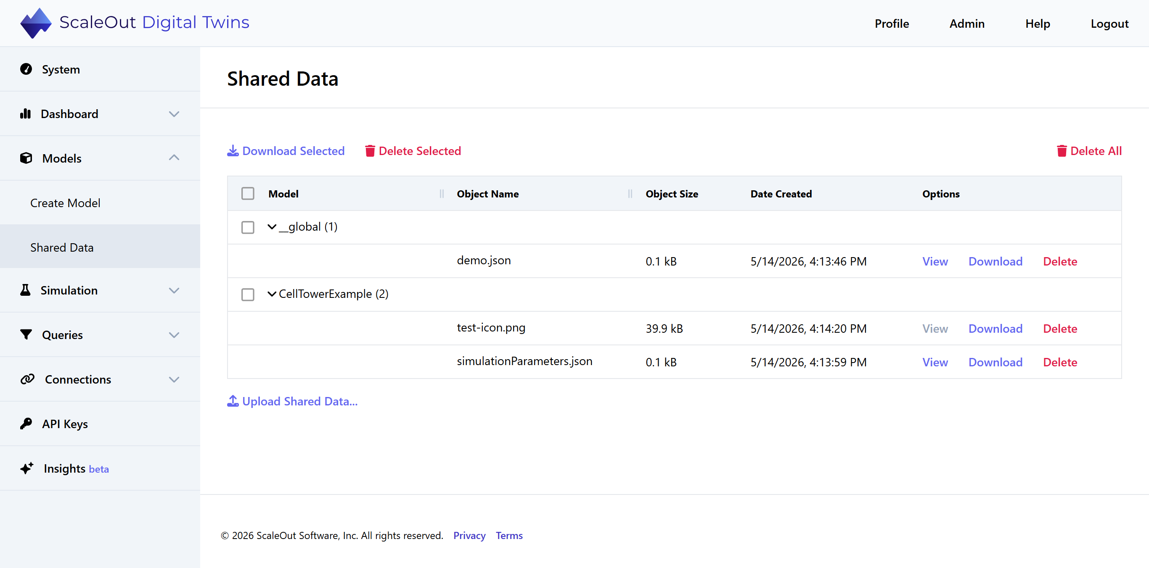Click the Date Created column header
The width and height of the screenshot is (1149, 568).
[x=781, y=194]
